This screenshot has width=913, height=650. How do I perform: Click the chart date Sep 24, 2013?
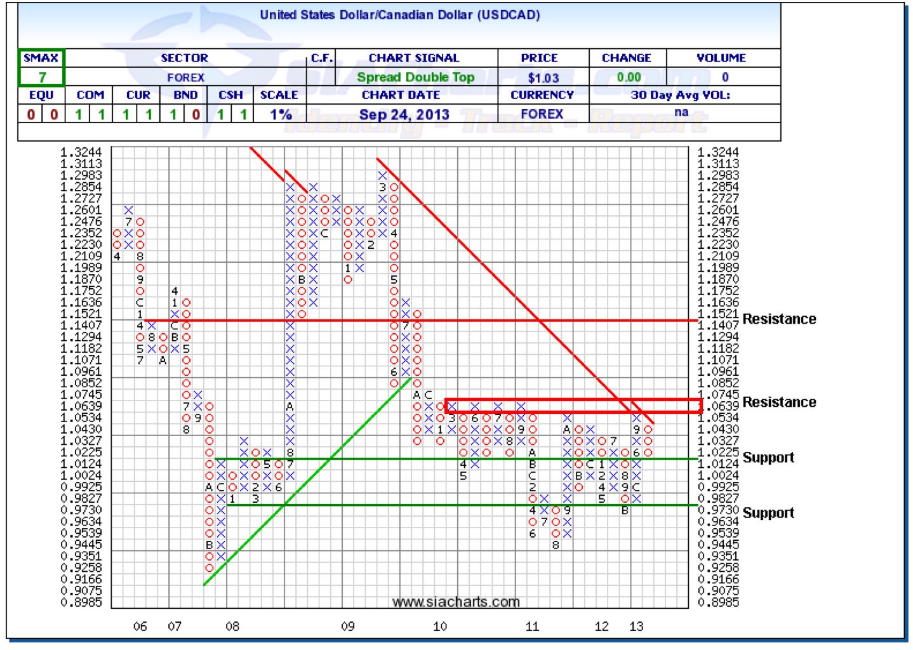[x=404, y=115]
